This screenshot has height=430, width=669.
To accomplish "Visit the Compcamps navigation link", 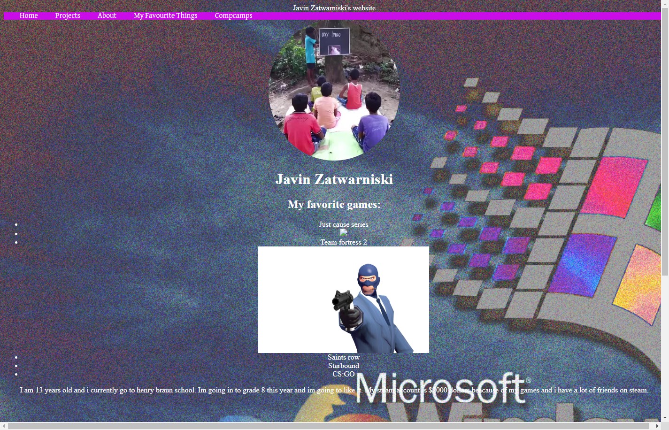I will click(x=233, y=15).
